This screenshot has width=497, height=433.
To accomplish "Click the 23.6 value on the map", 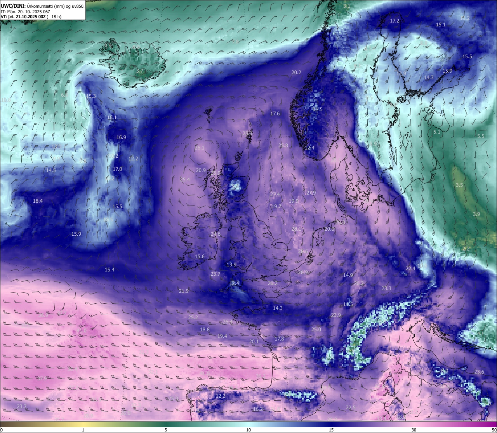I will [479, 372].
